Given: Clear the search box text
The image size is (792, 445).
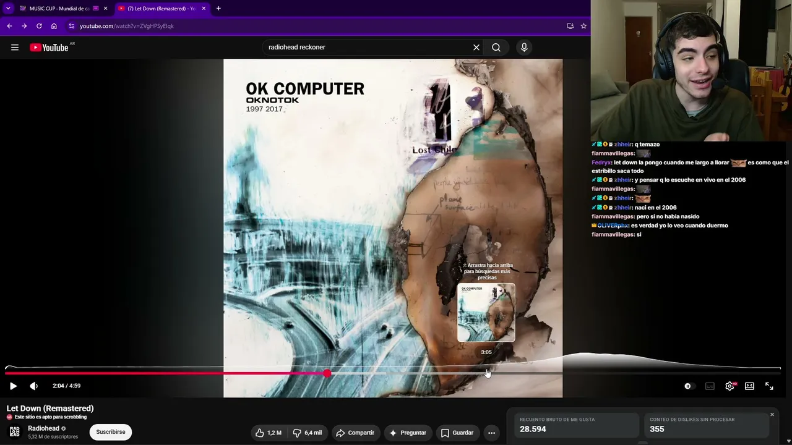Looking at the screenshot, I should pos(476,47).
